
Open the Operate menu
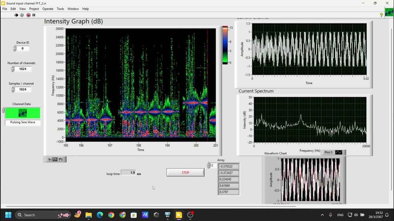[48, 9]
